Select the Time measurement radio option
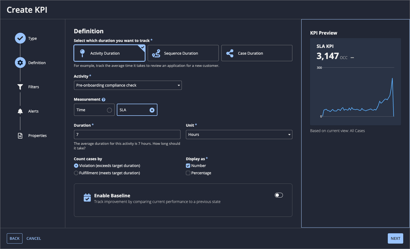The width and height of the screenshot is (410, 249). pyautogui.click(x=94, y=110)
